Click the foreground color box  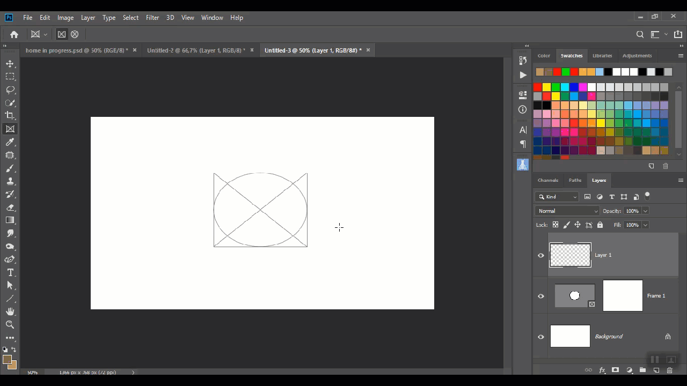coord(7,360)
